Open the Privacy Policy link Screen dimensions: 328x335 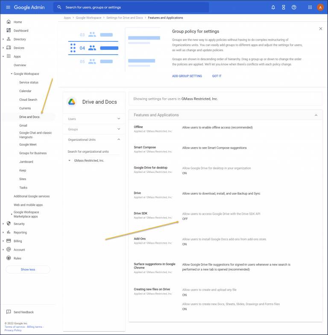13,330
